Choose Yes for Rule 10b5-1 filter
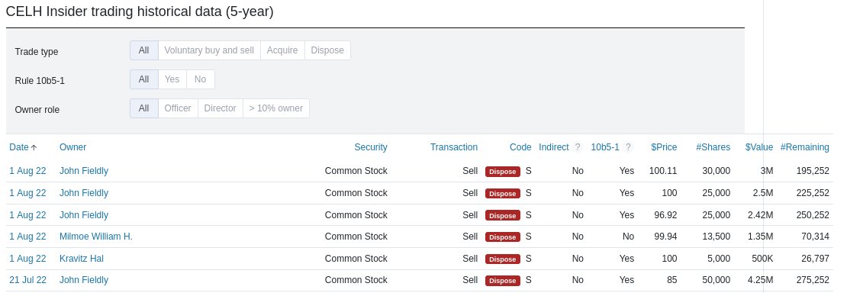863x293 pixels. pyautogui.click(x=172, y=79)
